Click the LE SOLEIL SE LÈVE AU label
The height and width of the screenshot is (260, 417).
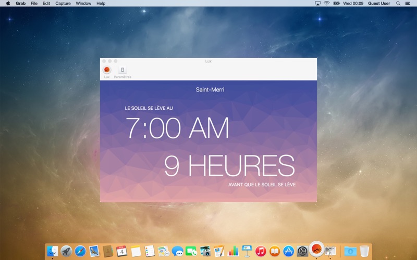click(x=149, y=108)
